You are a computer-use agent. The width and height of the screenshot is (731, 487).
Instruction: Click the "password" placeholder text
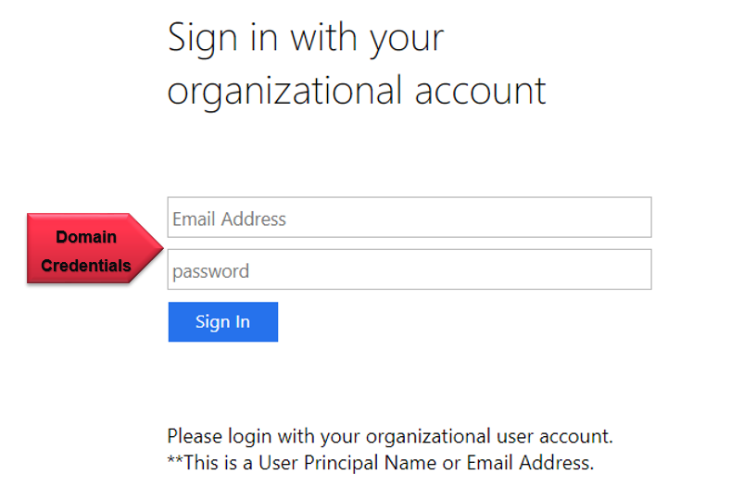click(x=210, y=271)
